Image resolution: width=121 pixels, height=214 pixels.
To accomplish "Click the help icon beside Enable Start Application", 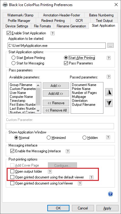I will 52,33.
